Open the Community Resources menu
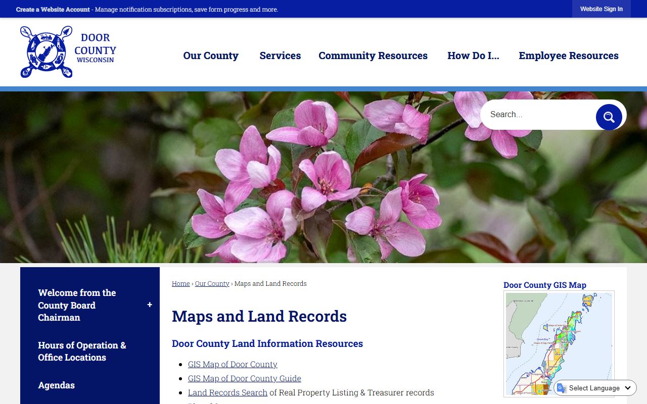 tap(373, 56)
